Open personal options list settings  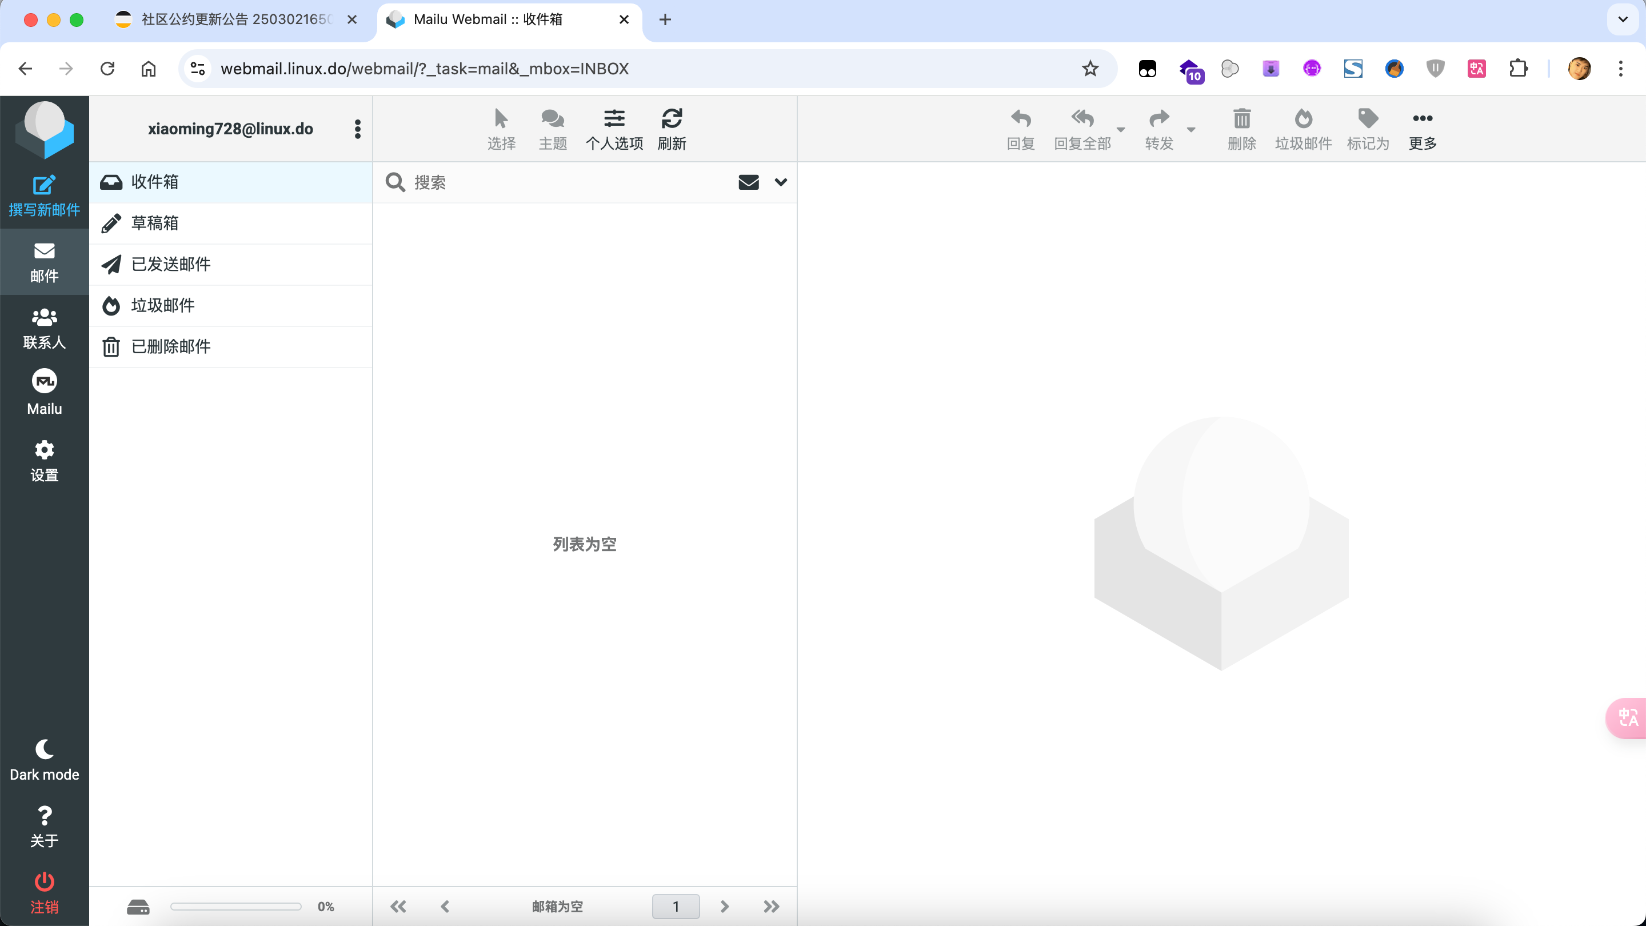point(614,130)
